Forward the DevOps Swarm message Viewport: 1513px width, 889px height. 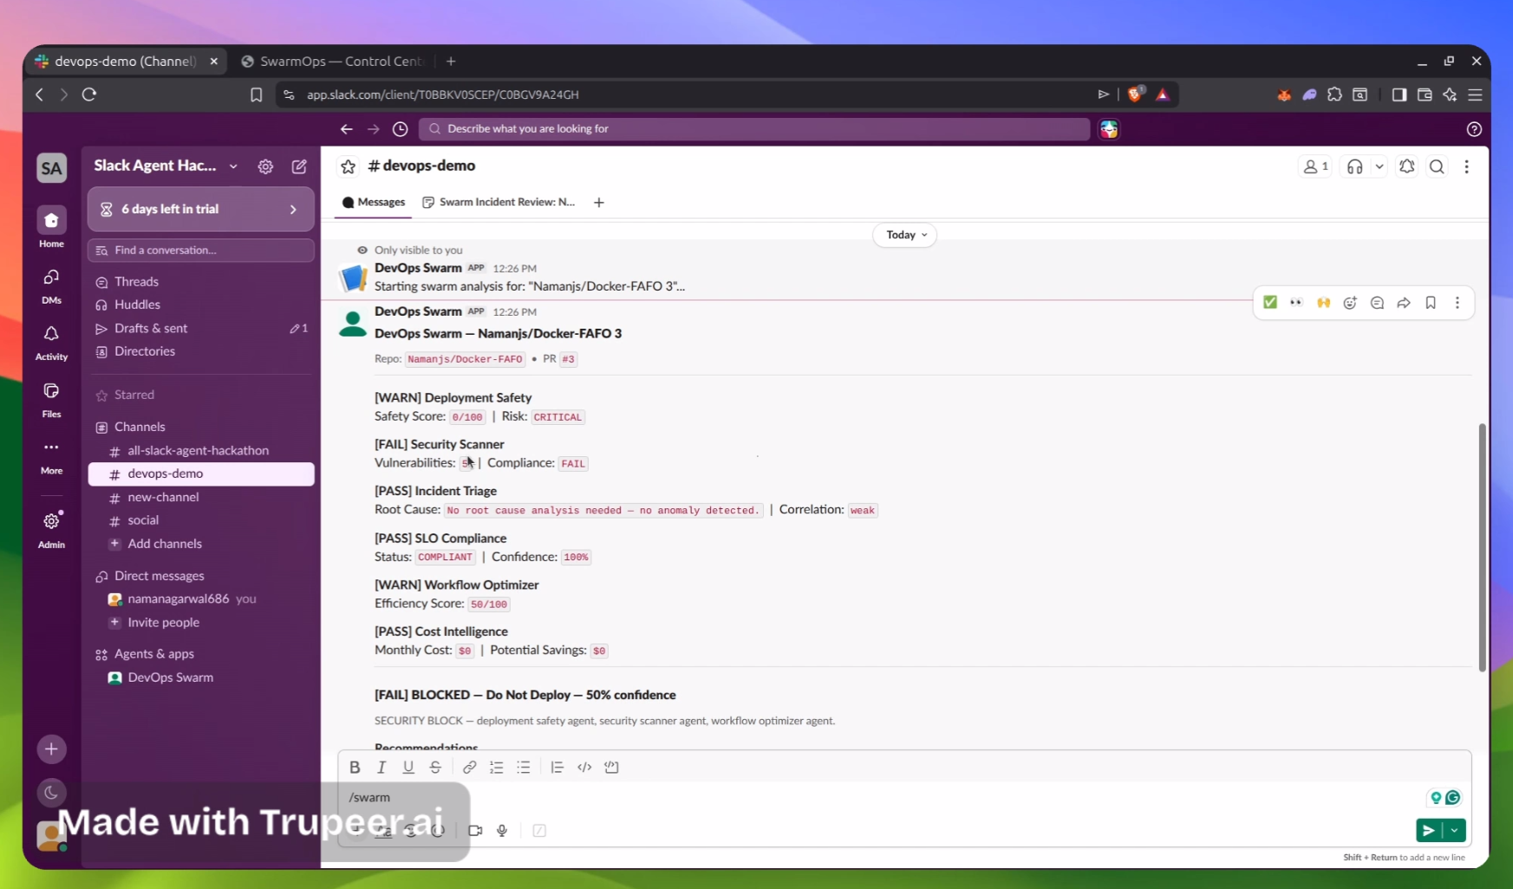[1404, 303]
